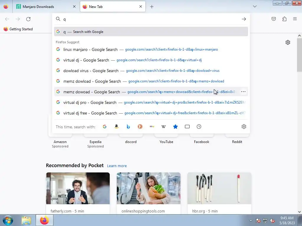Screen dimensions: 302x226
Task: Open linux manjaro Google Search suggestion
Action: point(151,49)
